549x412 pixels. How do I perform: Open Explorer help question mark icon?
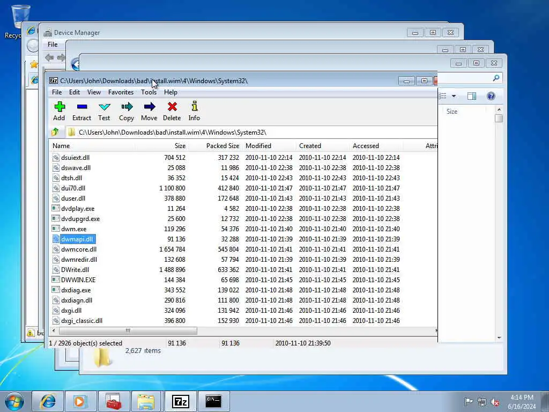coord(491,96)
